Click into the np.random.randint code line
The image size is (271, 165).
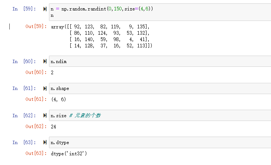[102, 9]
